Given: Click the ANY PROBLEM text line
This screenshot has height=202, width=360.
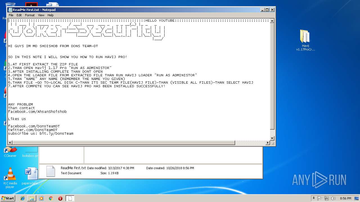Looking at the screenshot, I should point(21,104).
